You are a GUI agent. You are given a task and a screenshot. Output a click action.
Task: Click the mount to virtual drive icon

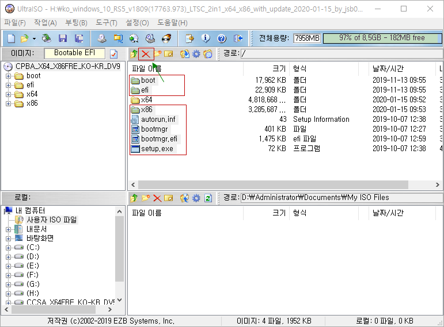(150, 38)
